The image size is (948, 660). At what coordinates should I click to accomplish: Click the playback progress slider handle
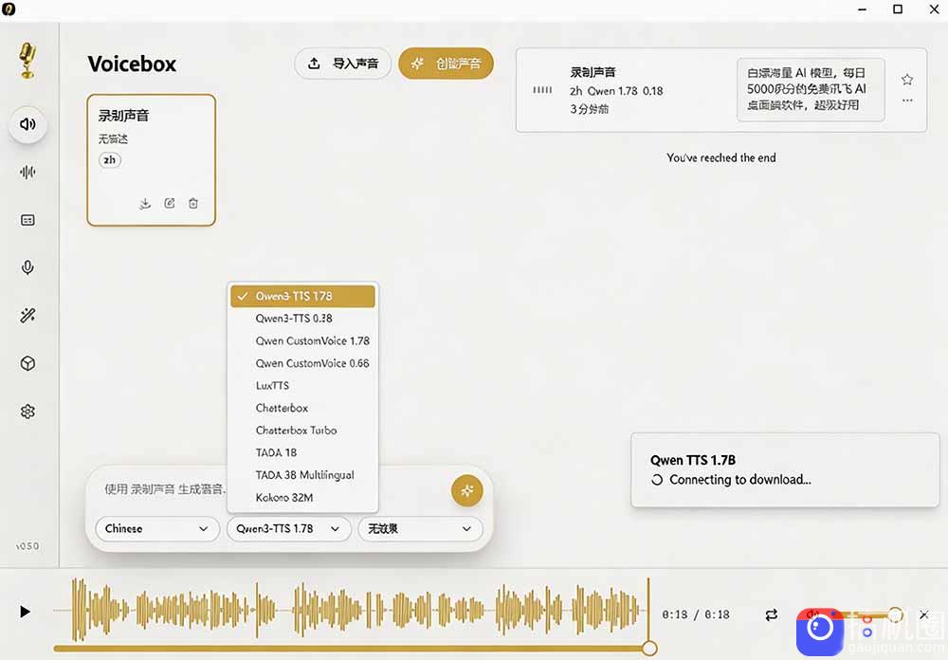(649, 648)
